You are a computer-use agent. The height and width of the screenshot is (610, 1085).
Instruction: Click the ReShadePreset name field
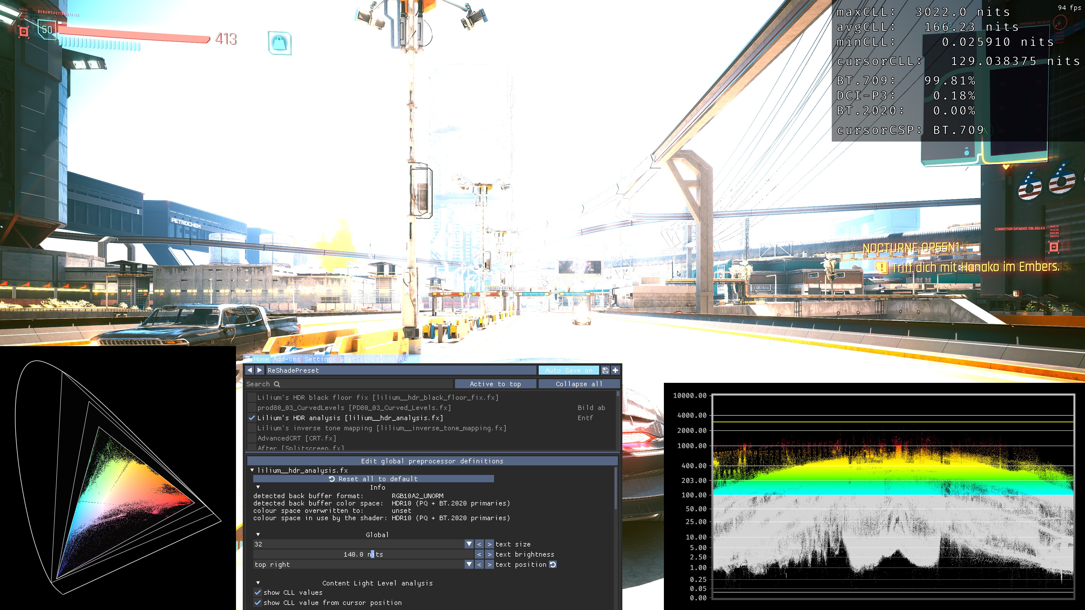401,370
